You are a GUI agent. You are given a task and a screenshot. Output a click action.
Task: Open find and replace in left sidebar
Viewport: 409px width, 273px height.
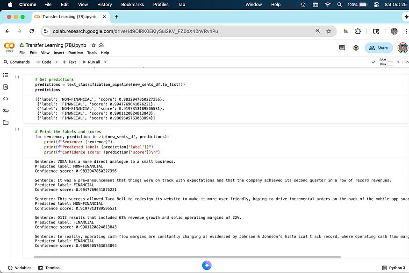pyautogui.click(x=6, y=87)
